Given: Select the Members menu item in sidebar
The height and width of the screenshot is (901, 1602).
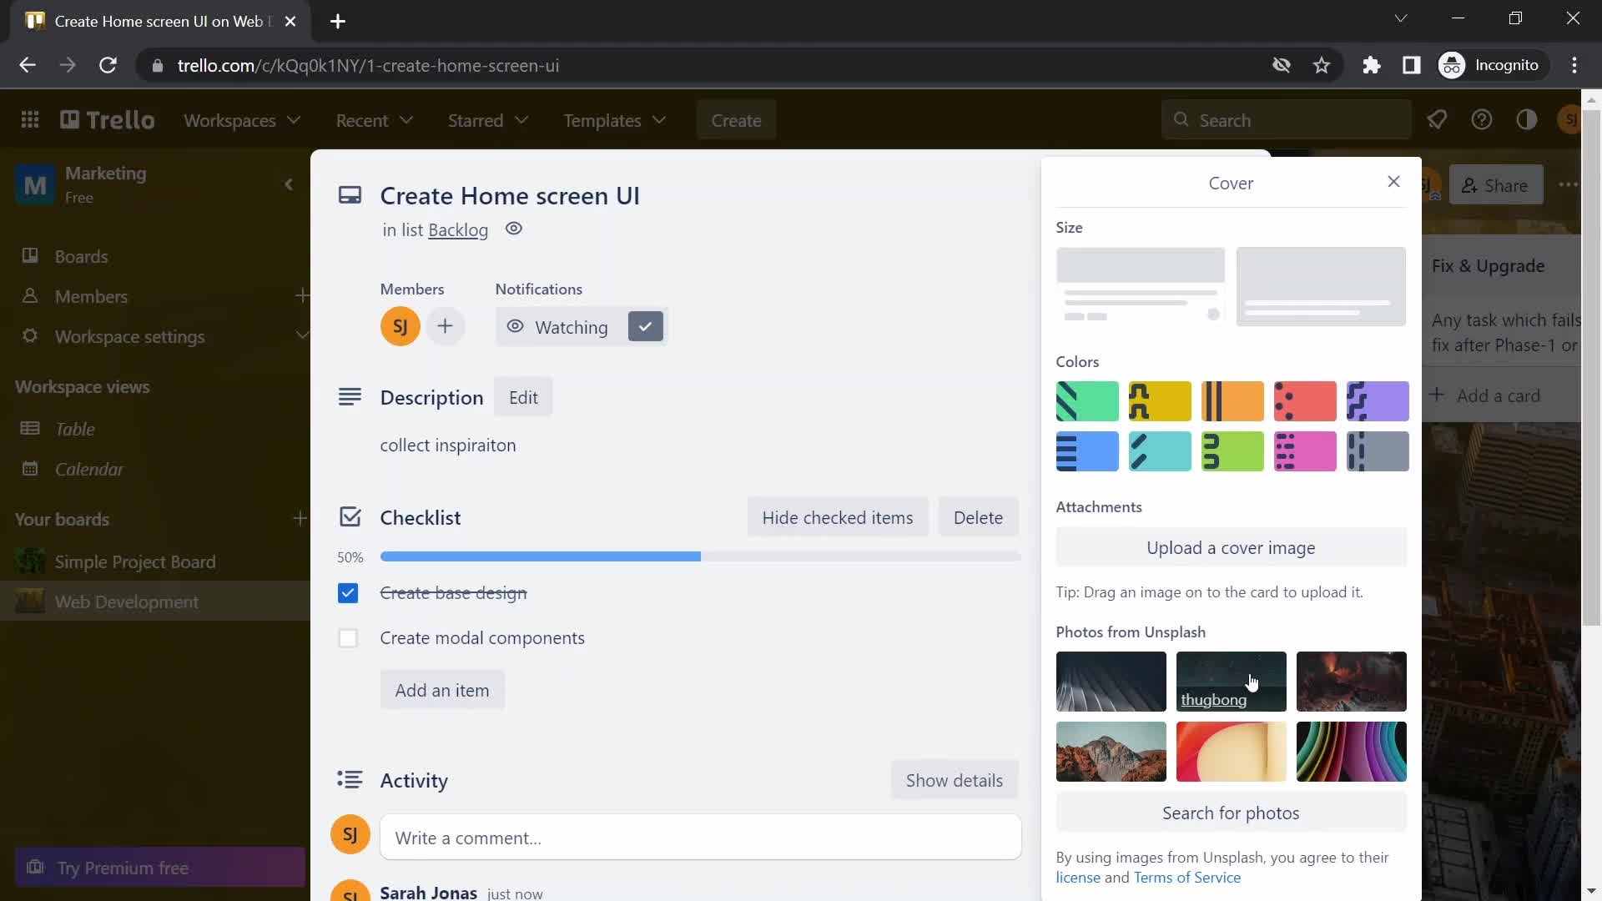Looking at the screenshot, I should 91,294.
